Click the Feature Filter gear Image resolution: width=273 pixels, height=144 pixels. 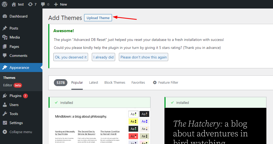tap(155, 83)
